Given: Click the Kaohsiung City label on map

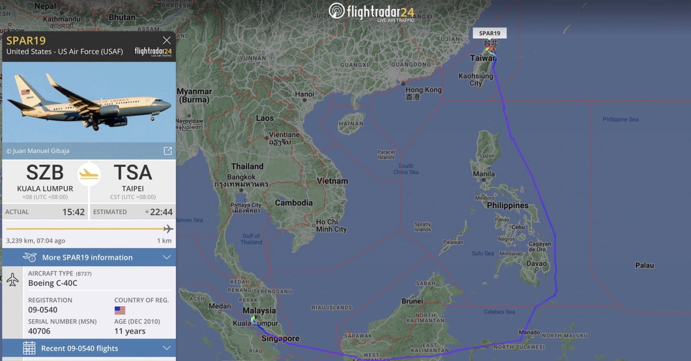Looking at the screenshot, I should (476, 79).
